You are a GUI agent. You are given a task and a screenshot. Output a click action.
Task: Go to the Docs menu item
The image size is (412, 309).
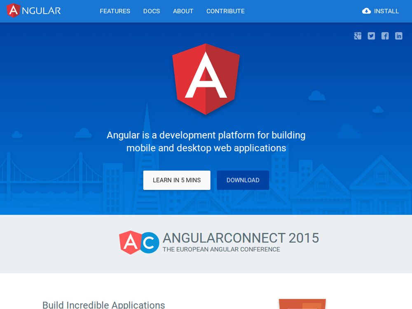click(152, 11)
